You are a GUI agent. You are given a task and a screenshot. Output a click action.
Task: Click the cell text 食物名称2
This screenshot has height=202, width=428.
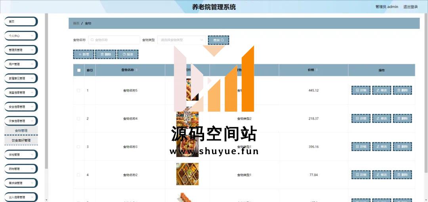click(130, 175)
